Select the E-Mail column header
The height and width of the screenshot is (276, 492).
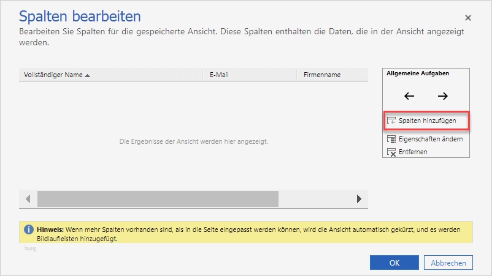point(219,75)
